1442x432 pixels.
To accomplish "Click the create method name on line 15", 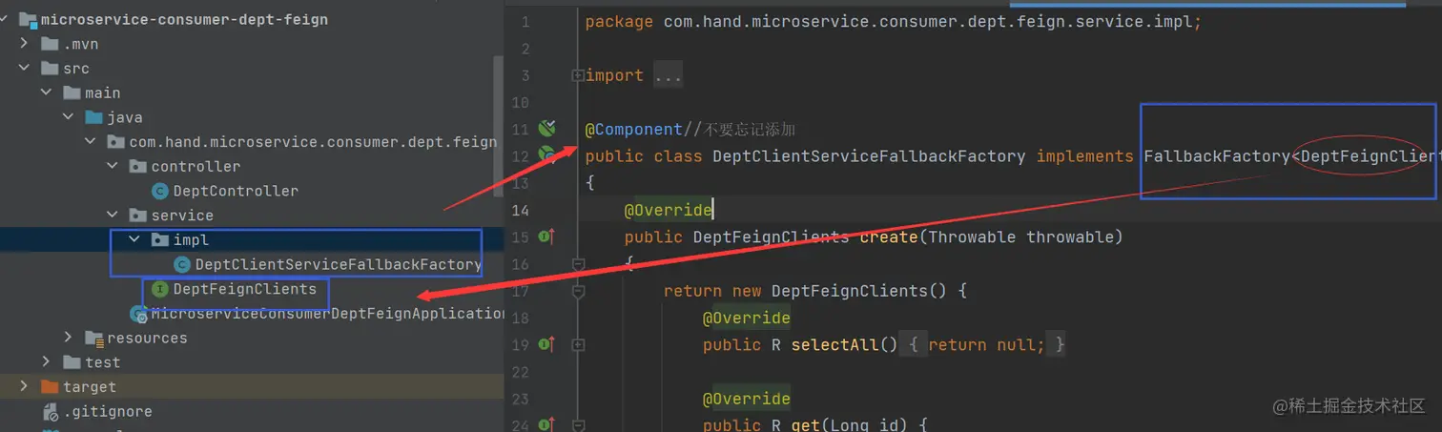I will 889,237.
